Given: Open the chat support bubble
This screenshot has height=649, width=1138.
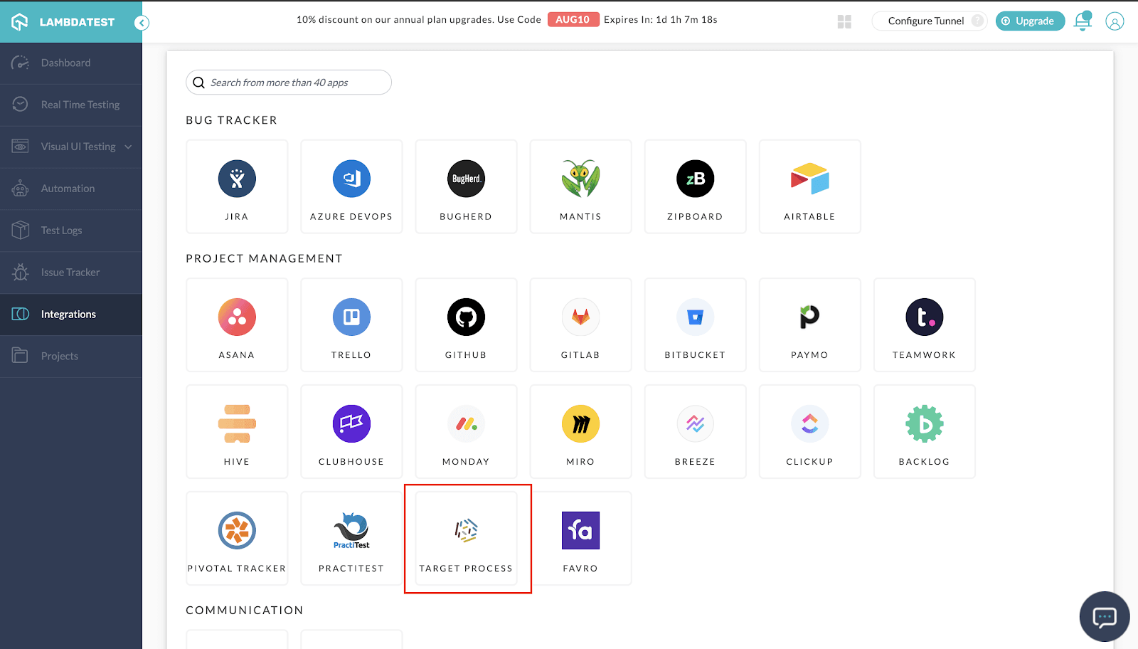Looking at the screenshot, I should (1103, 616).
